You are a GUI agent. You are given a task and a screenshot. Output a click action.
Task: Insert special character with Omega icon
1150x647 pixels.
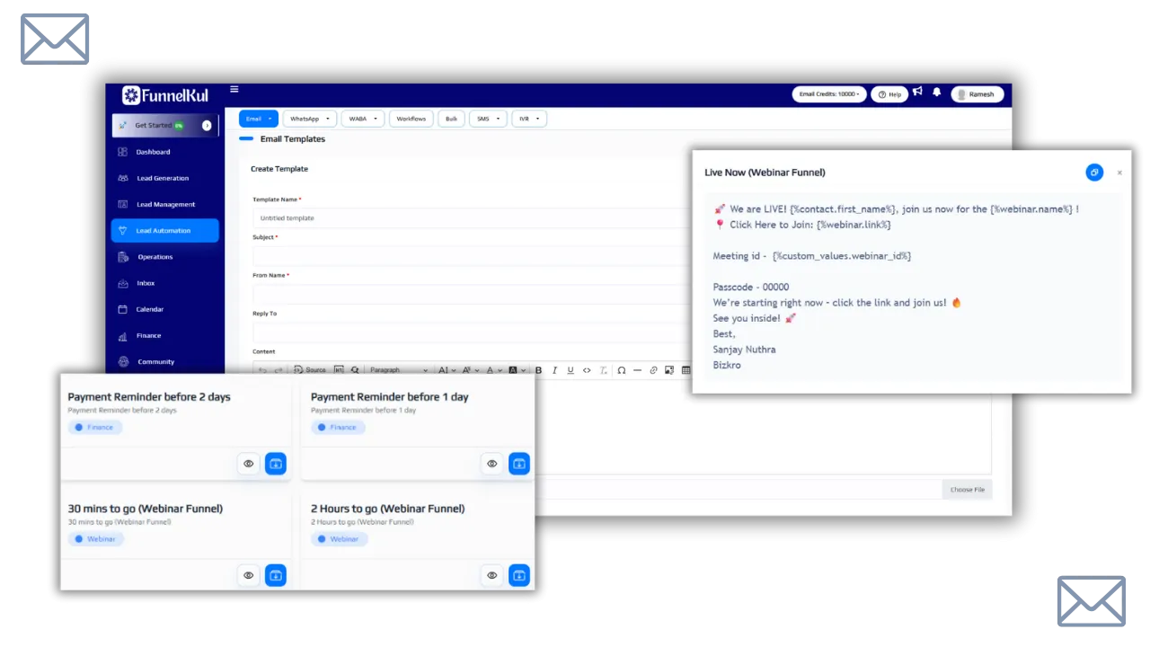(x=621, y=370)
